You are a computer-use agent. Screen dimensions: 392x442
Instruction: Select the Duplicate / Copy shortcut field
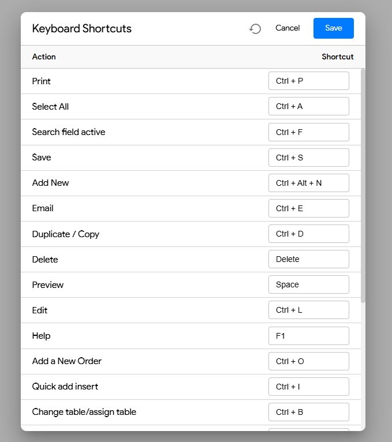click(309, 234)
